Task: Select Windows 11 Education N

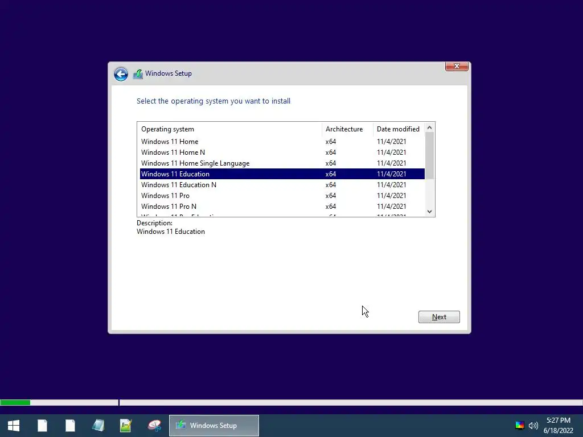Action: point(282,185)
